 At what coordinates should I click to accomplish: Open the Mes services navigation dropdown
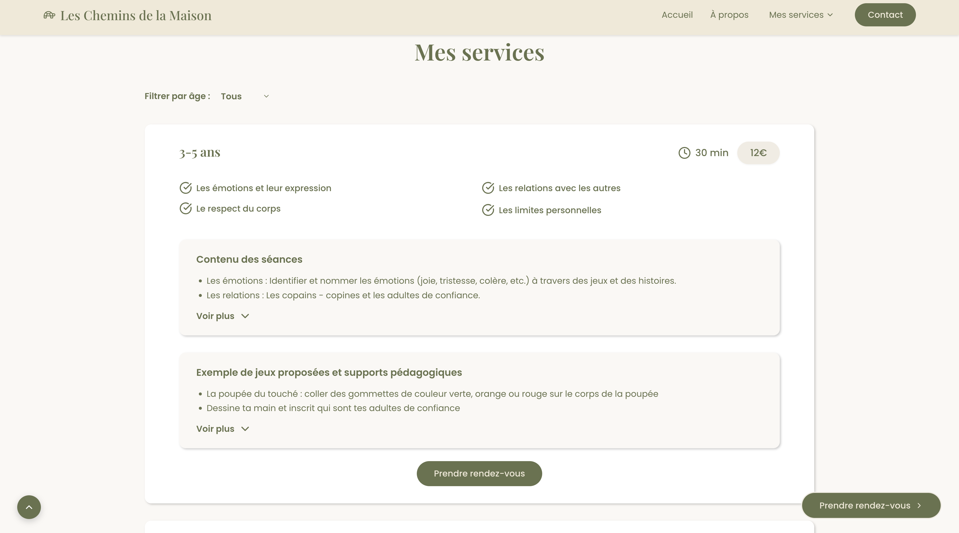(x=801, y=15)
